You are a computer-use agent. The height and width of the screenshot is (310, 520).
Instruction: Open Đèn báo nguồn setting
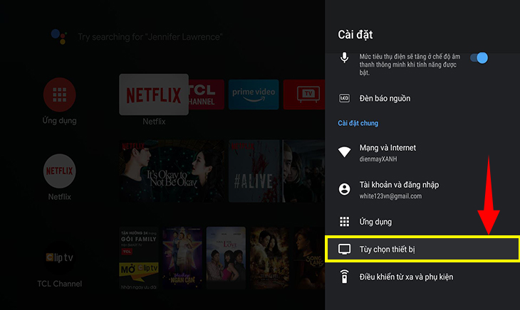pos(422,98)
